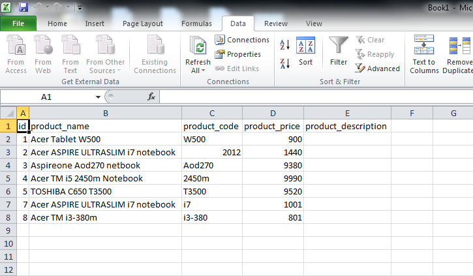Select column D header
473x276 pixels.
pos(273,113)
